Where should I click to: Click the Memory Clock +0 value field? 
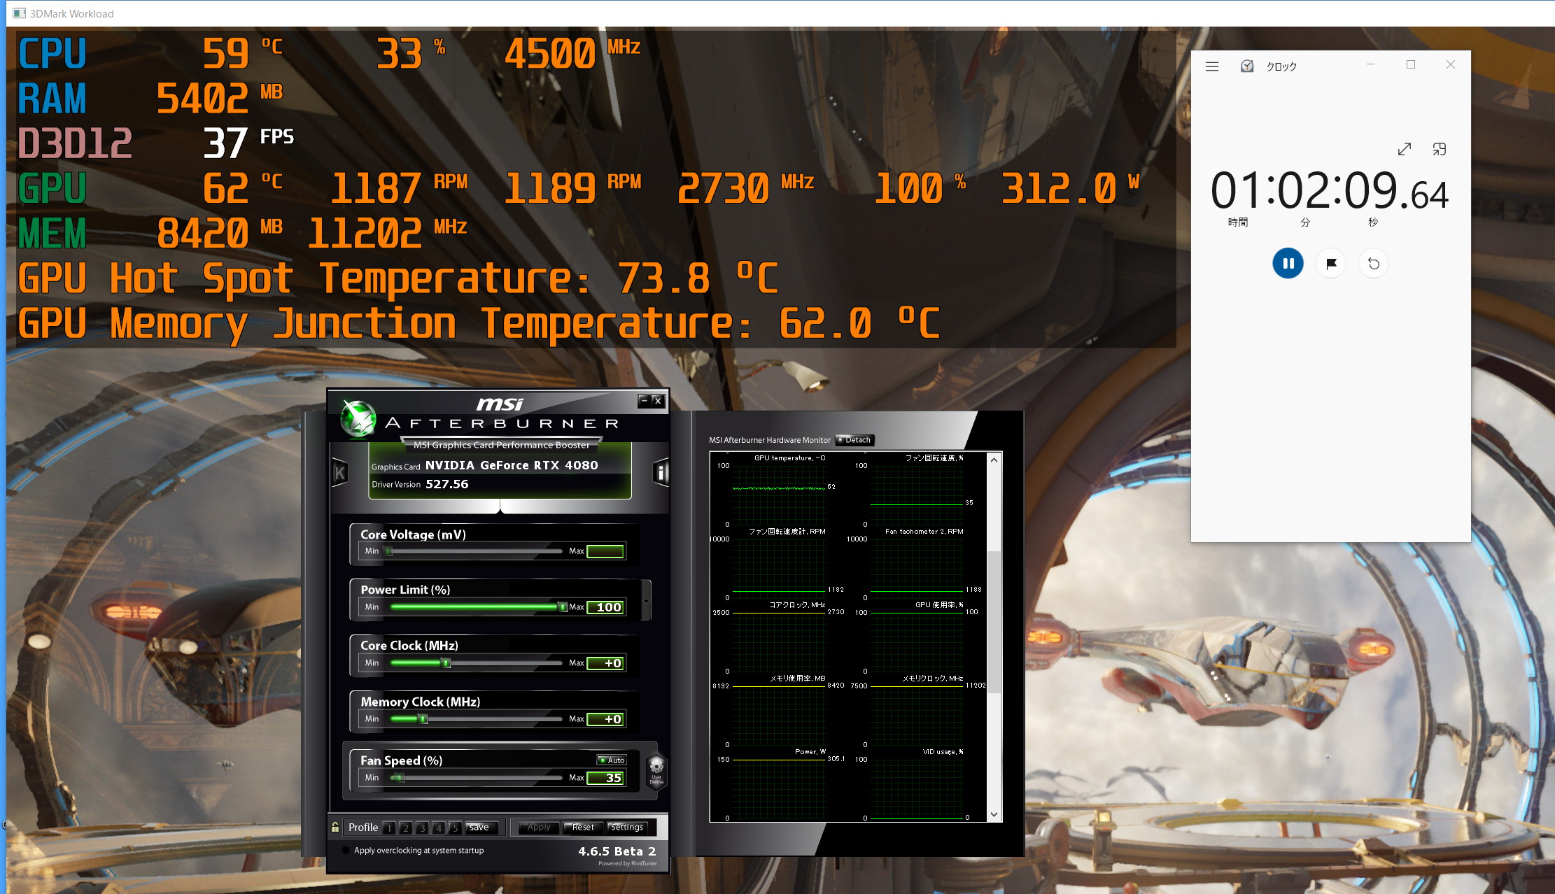[605, 719]
